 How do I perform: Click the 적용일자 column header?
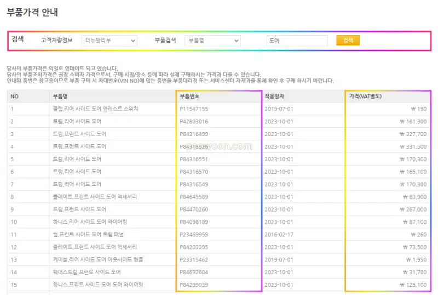(274, 97)
